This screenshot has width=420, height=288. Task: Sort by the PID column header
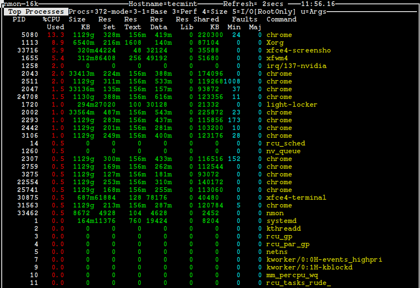(x=19, y=19)
